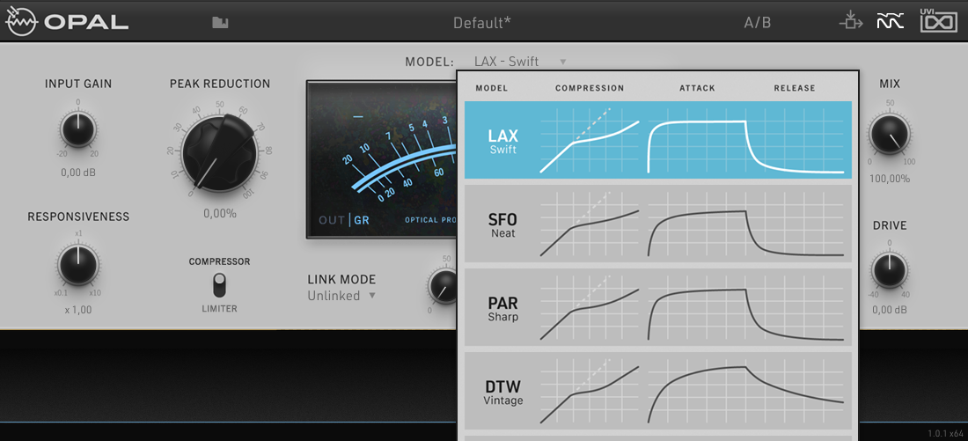Click the responsiveness value x 1,00
Screen dimensions: 968x441
77,310
